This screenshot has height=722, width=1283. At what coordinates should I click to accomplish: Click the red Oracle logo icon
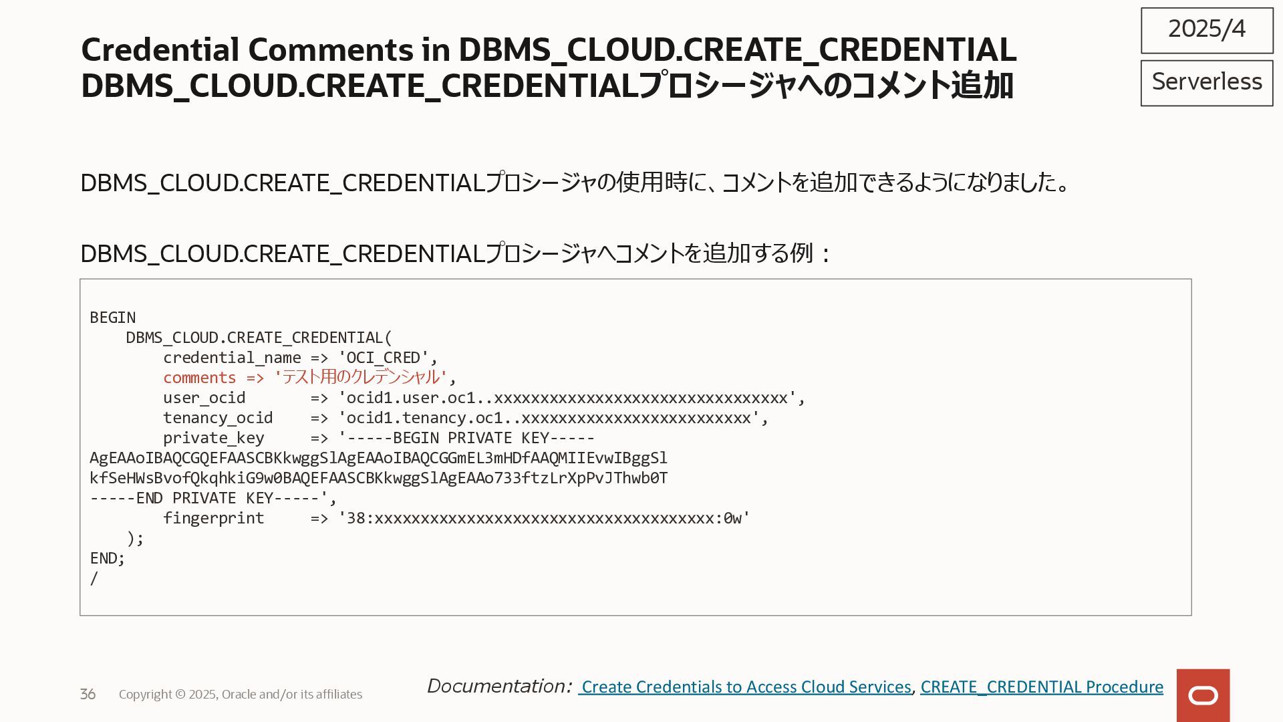click(x=1203, y=695)
